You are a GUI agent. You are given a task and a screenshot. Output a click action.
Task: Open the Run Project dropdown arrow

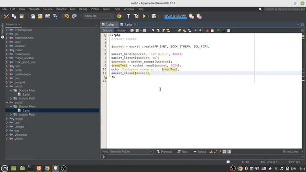(148, 16)
